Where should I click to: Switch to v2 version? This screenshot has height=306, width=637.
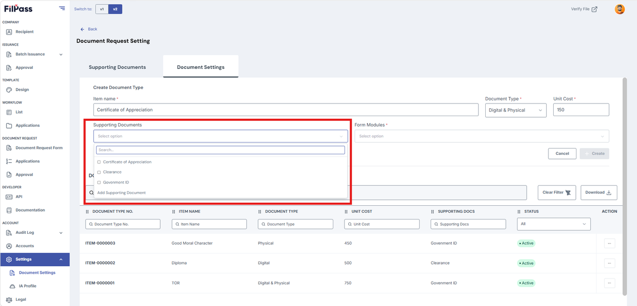click(115, 9)
